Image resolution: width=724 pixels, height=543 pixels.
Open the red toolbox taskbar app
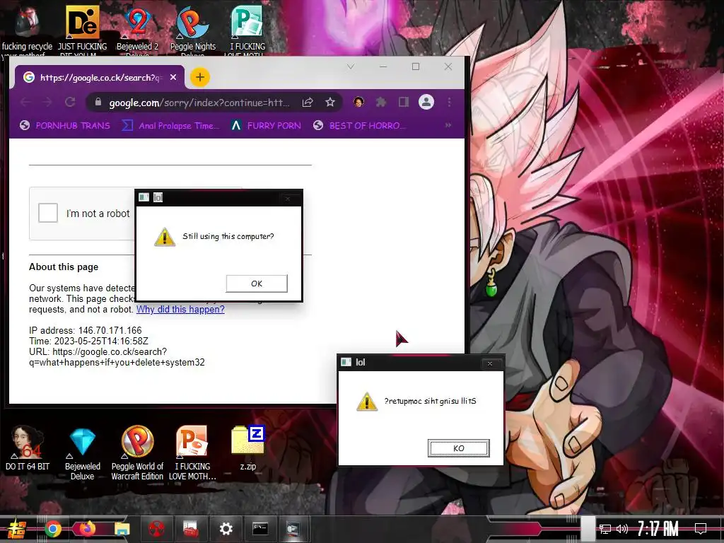(x=191, y=529)
